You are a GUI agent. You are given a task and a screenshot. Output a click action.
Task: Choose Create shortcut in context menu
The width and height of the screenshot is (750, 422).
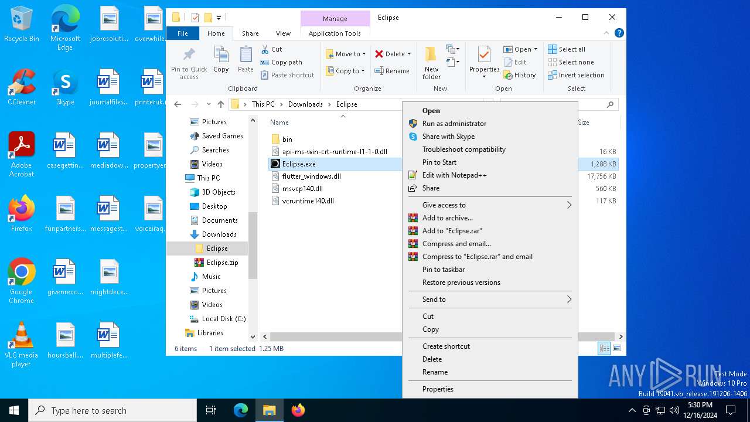pyautogui.click(x=490, y=346)
